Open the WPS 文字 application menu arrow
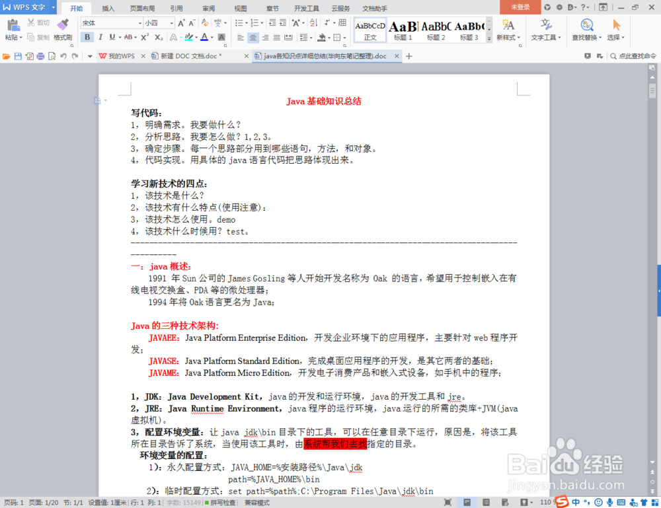The image size is (661, 508). point(53,7)
